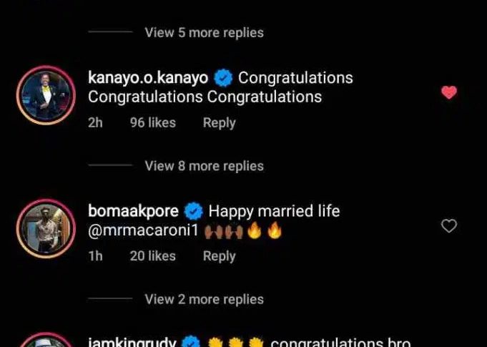Open kanayo.o.kanayo's profile picture

(46, 95)
